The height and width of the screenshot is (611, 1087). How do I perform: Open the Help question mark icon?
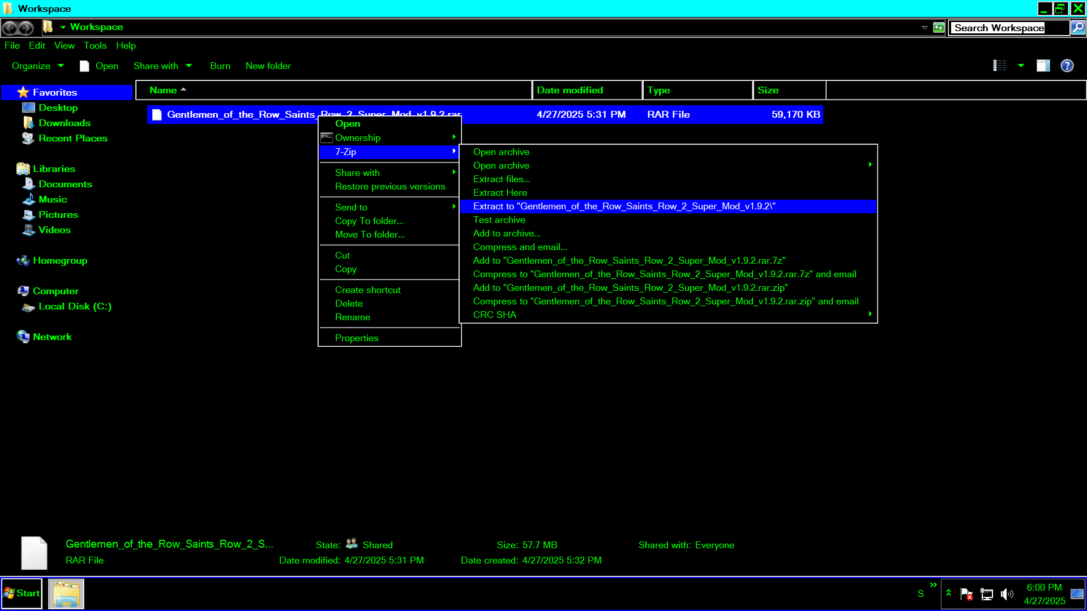(x=1067, y=66)
